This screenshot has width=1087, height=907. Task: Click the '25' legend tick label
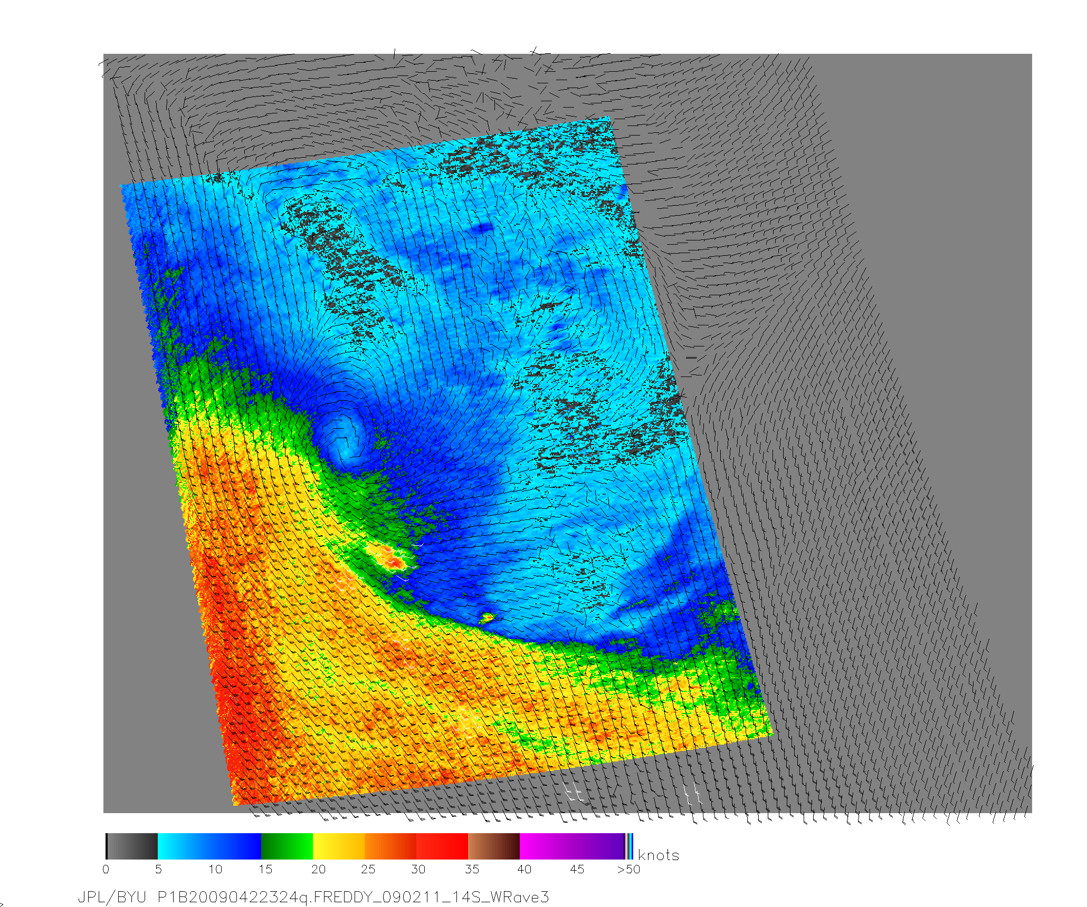[368, 869]
